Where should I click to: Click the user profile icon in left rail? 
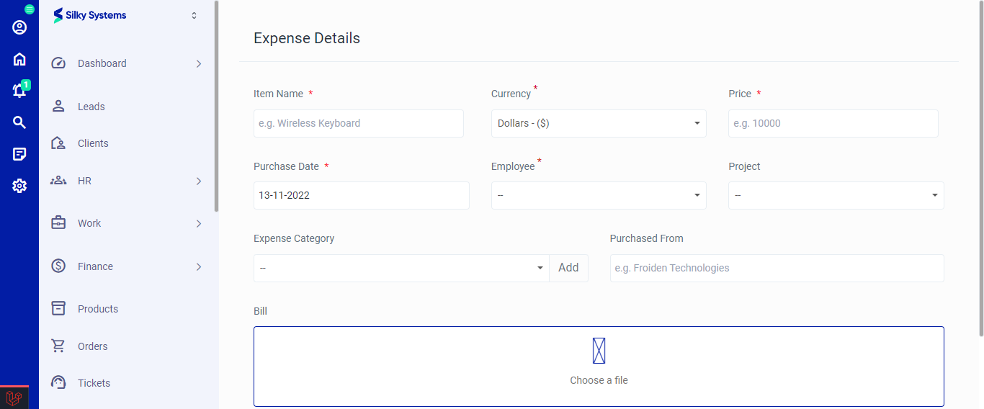[19, 27]
